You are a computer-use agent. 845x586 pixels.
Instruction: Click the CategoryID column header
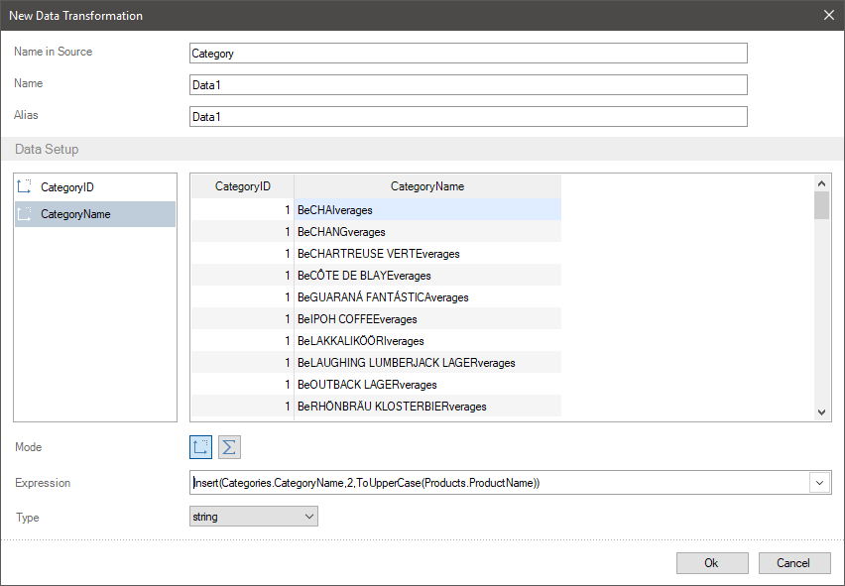(x=242, y=186)
